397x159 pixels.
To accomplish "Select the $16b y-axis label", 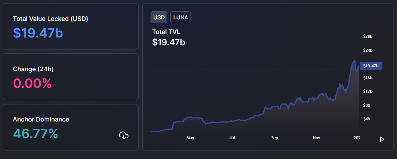I will click(x=368, y=78).
